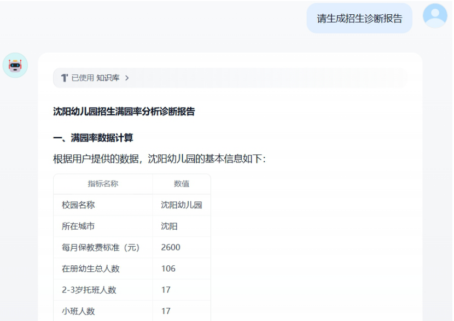The width and height of the screenshot is (454, 321).
Task: Click the robot assistant avatar
Action: 15,66
